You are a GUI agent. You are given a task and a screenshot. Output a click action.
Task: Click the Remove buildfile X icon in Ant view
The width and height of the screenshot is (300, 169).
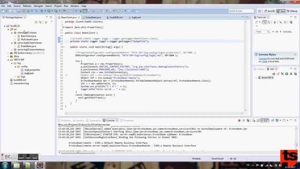(x=291, y=74)
